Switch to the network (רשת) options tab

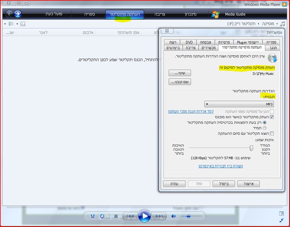pyautogui.click(x=173, y=42)
